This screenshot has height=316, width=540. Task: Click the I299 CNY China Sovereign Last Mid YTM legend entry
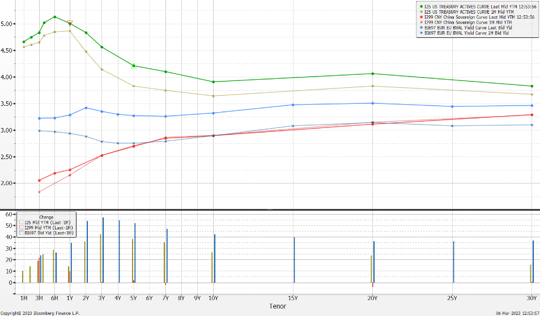pyautogui.click(x=477, y=17)
